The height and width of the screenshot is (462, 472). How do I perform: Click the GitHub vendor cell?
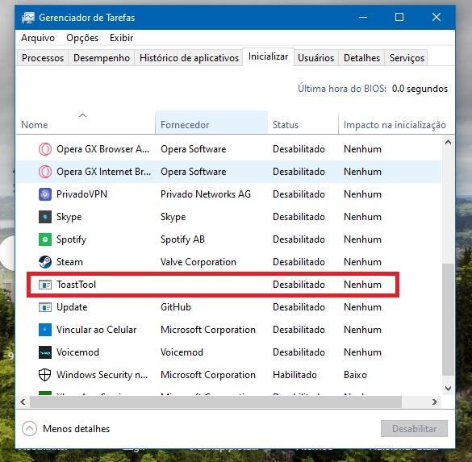pos(176,307)
